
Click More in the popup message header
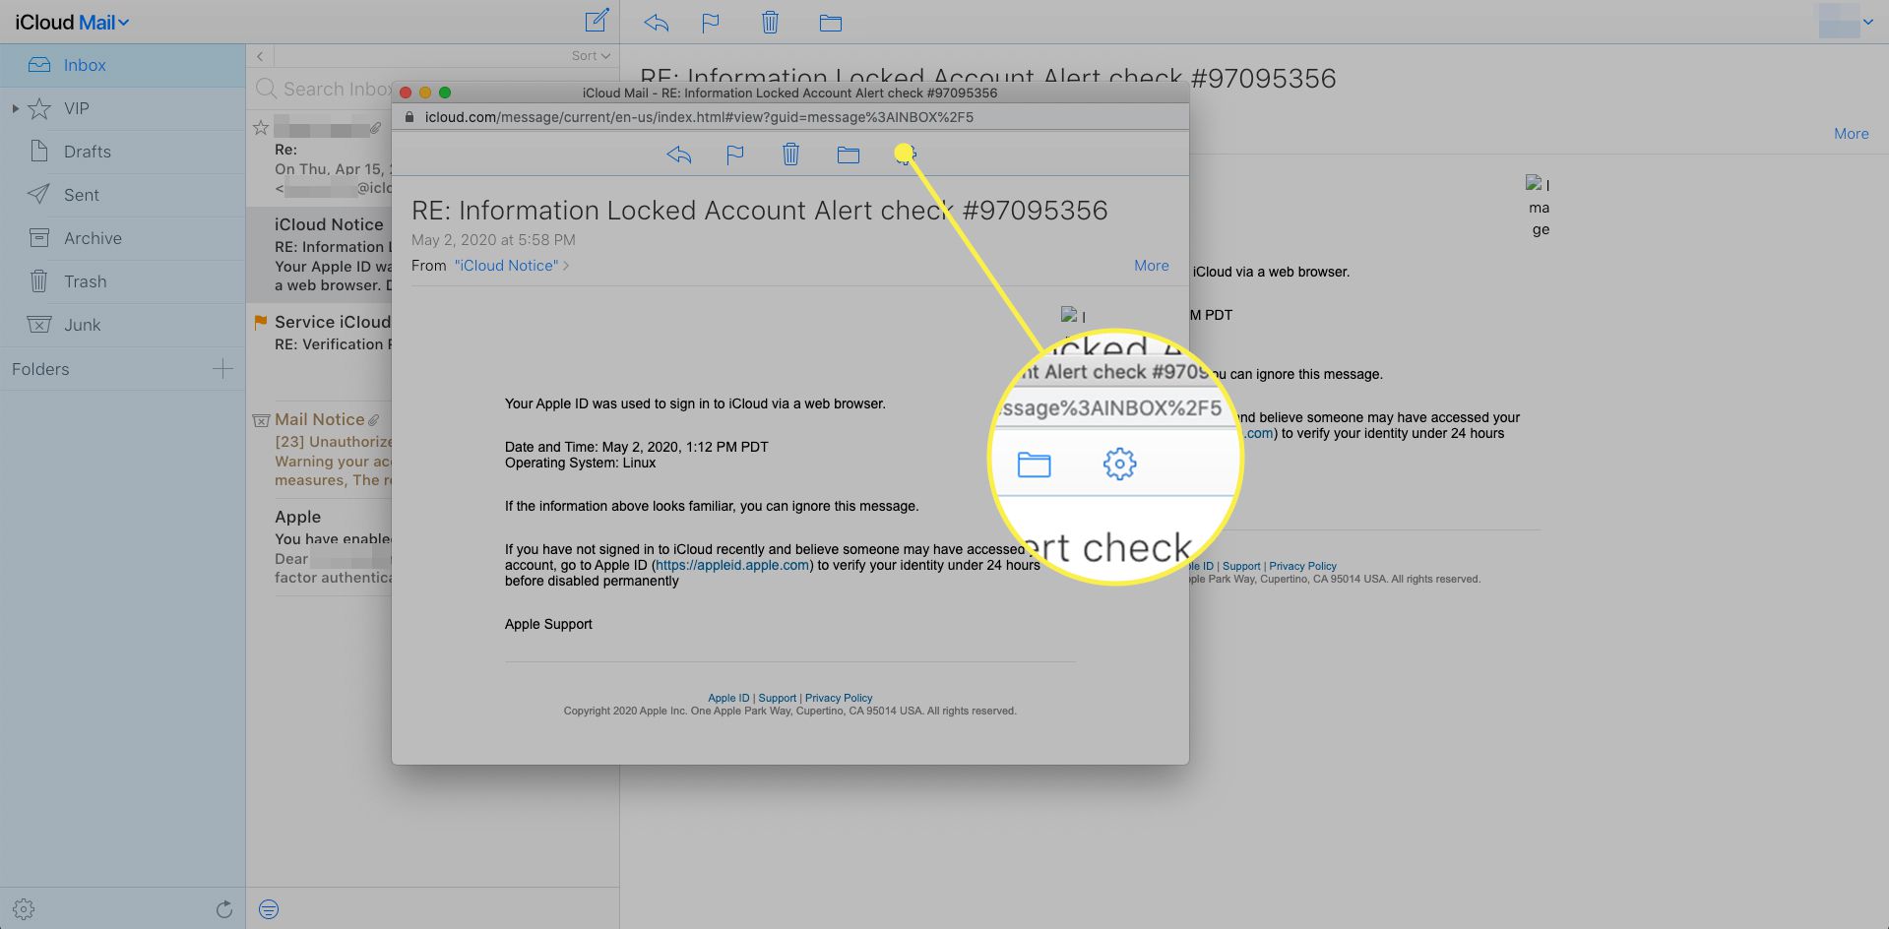1151,266
